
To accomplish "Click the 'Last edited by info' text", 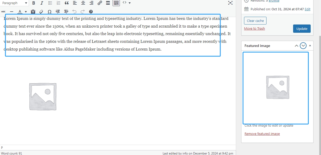I will pyautogui.click(x=198, y=153).
